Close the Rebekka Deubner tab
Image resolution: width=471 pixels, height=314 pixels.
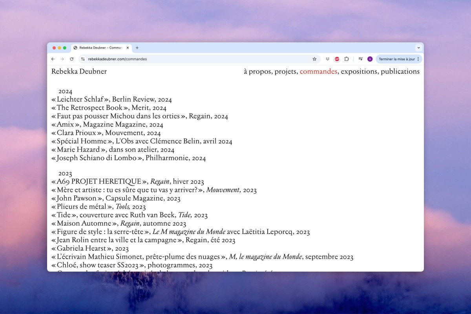pos(128,48)
